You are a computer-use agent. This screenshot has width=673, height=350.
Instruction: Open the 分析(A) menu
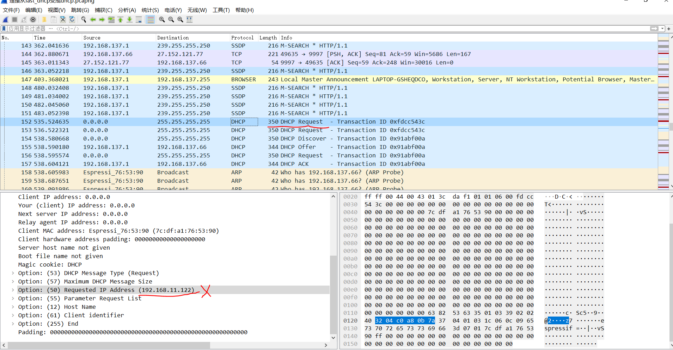click(127, 10)
